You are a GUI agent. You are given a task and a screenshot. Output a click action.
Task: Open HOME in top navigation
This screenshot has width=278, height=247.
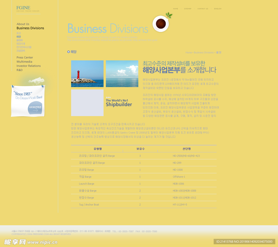tap(176, 9)
